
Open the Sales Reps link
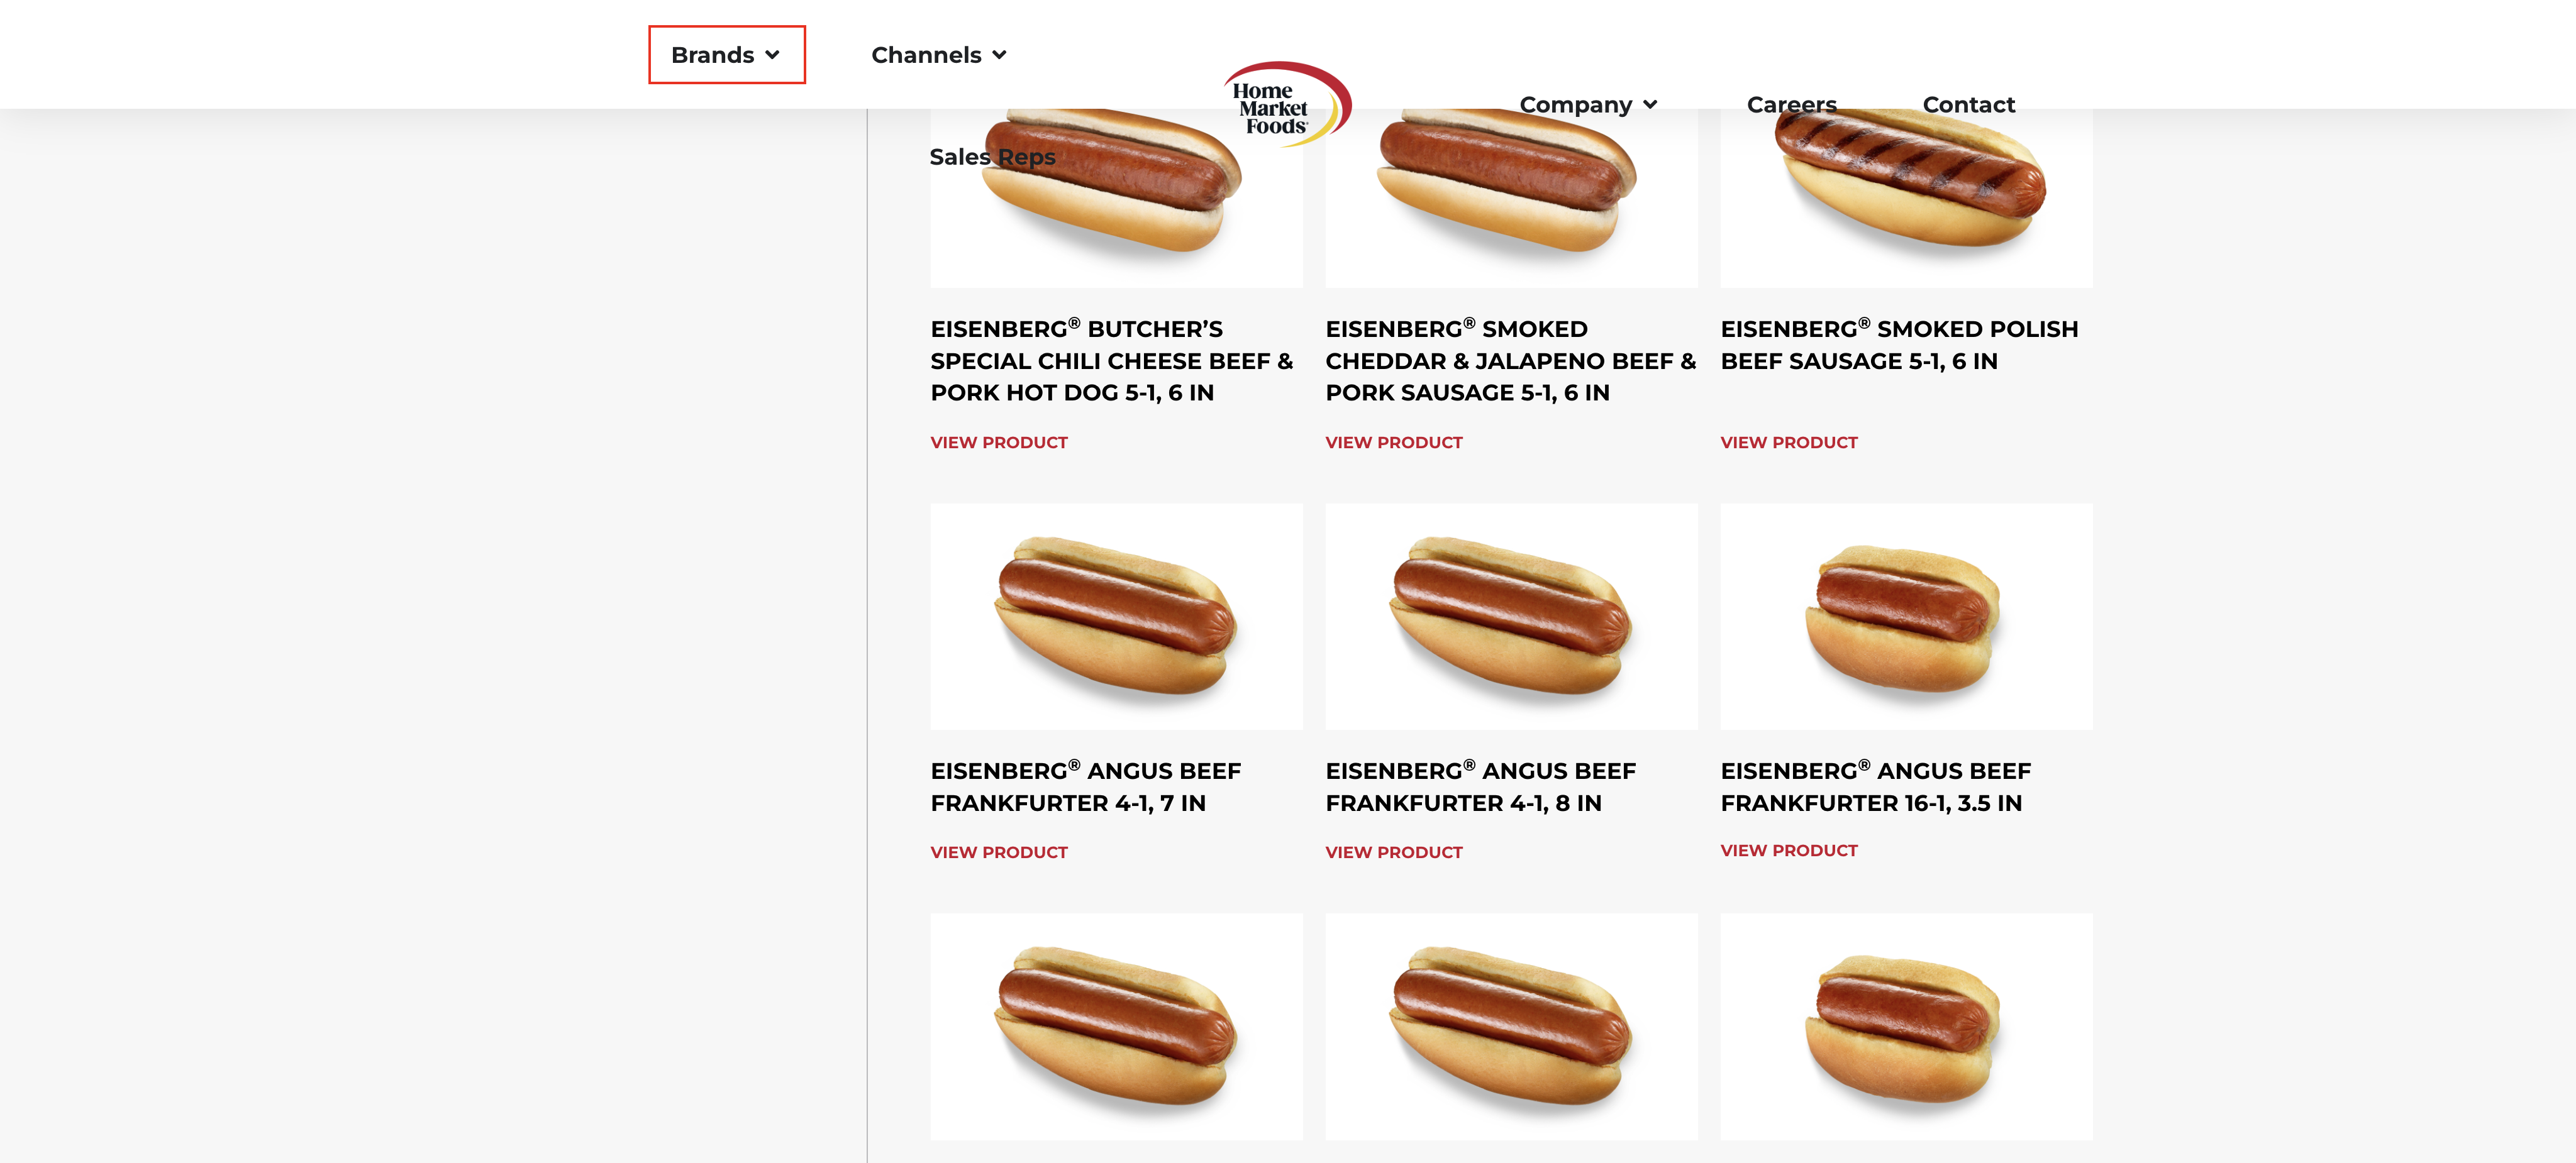(992, 157)
